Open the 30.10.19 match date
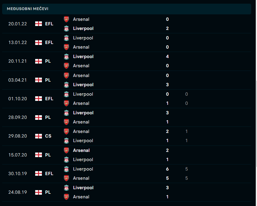Viewport: 257px width, 206px height. pyautogui.click(x=17, y=174)
